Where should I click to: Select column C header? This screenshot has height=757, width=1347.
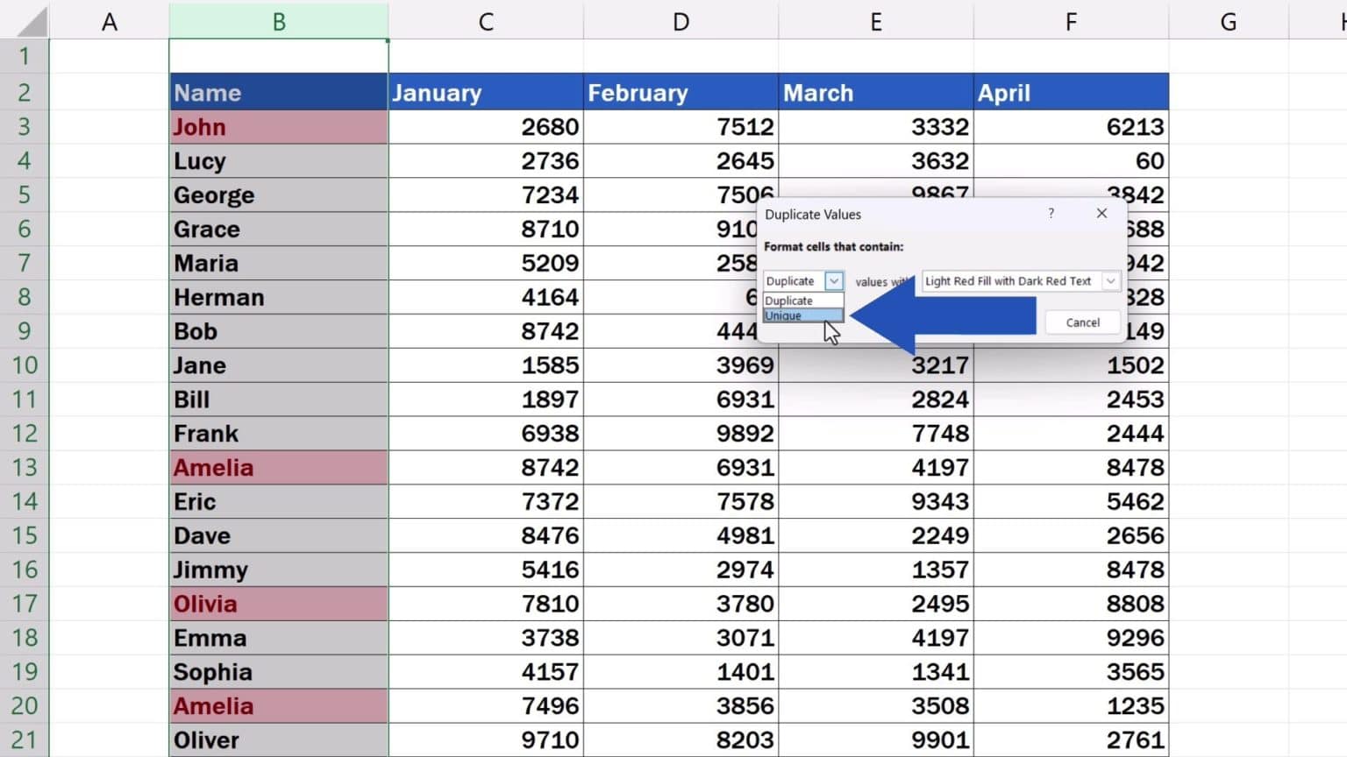point(486,21)
